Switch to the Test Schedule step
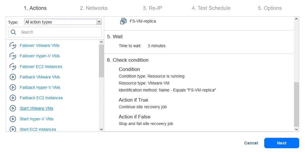This screenshot has height=154, width=305. [211, 8]
